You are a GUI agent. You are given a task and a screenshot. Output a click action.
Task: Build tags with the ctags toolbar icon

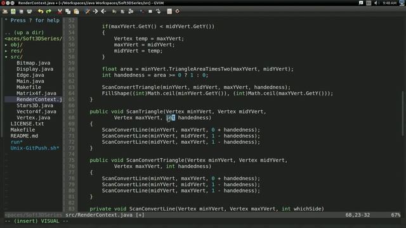[x=150, y=11]
